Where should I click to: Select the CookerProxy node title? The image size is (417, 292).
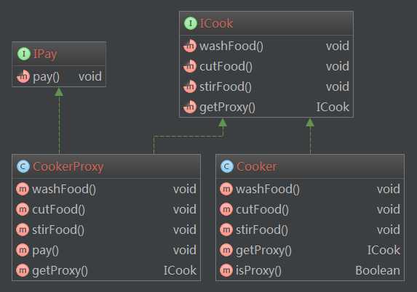(x=68, y=167)
